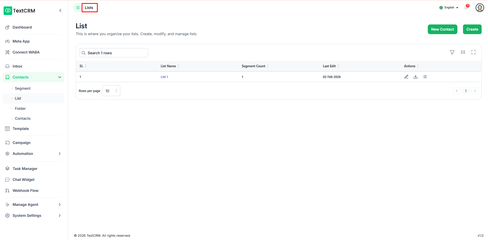This screenshot has width=488, height=240.
Task: Collapse the sidebar with the double chevron
Action: click(x=60, y=10)
